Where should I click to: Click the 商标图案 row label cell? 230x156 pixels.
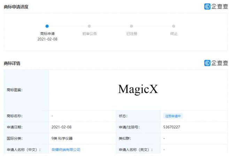(x=26, y=90)
